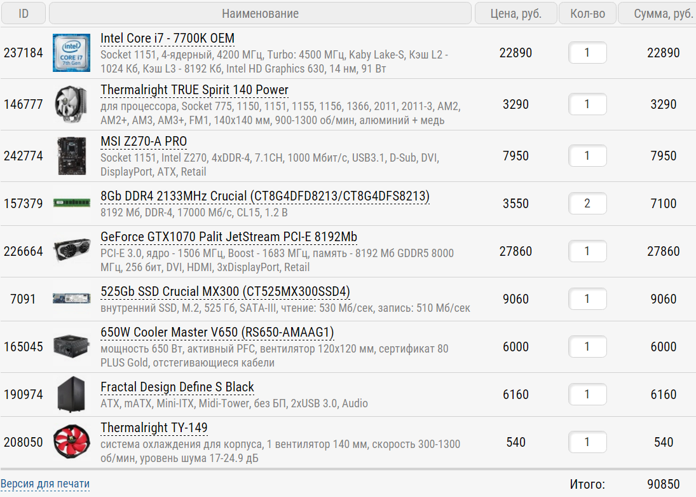Click the ID value 7091
The width and height of the screenshot is (696, 497).
23,299
